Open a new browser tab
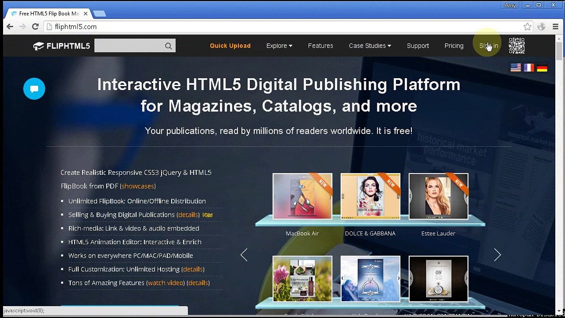 pyautogui.click(x=99, y=14)
